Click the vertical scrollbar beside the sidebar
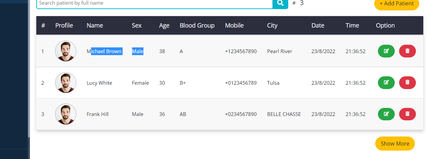 [x=29, y=67]
